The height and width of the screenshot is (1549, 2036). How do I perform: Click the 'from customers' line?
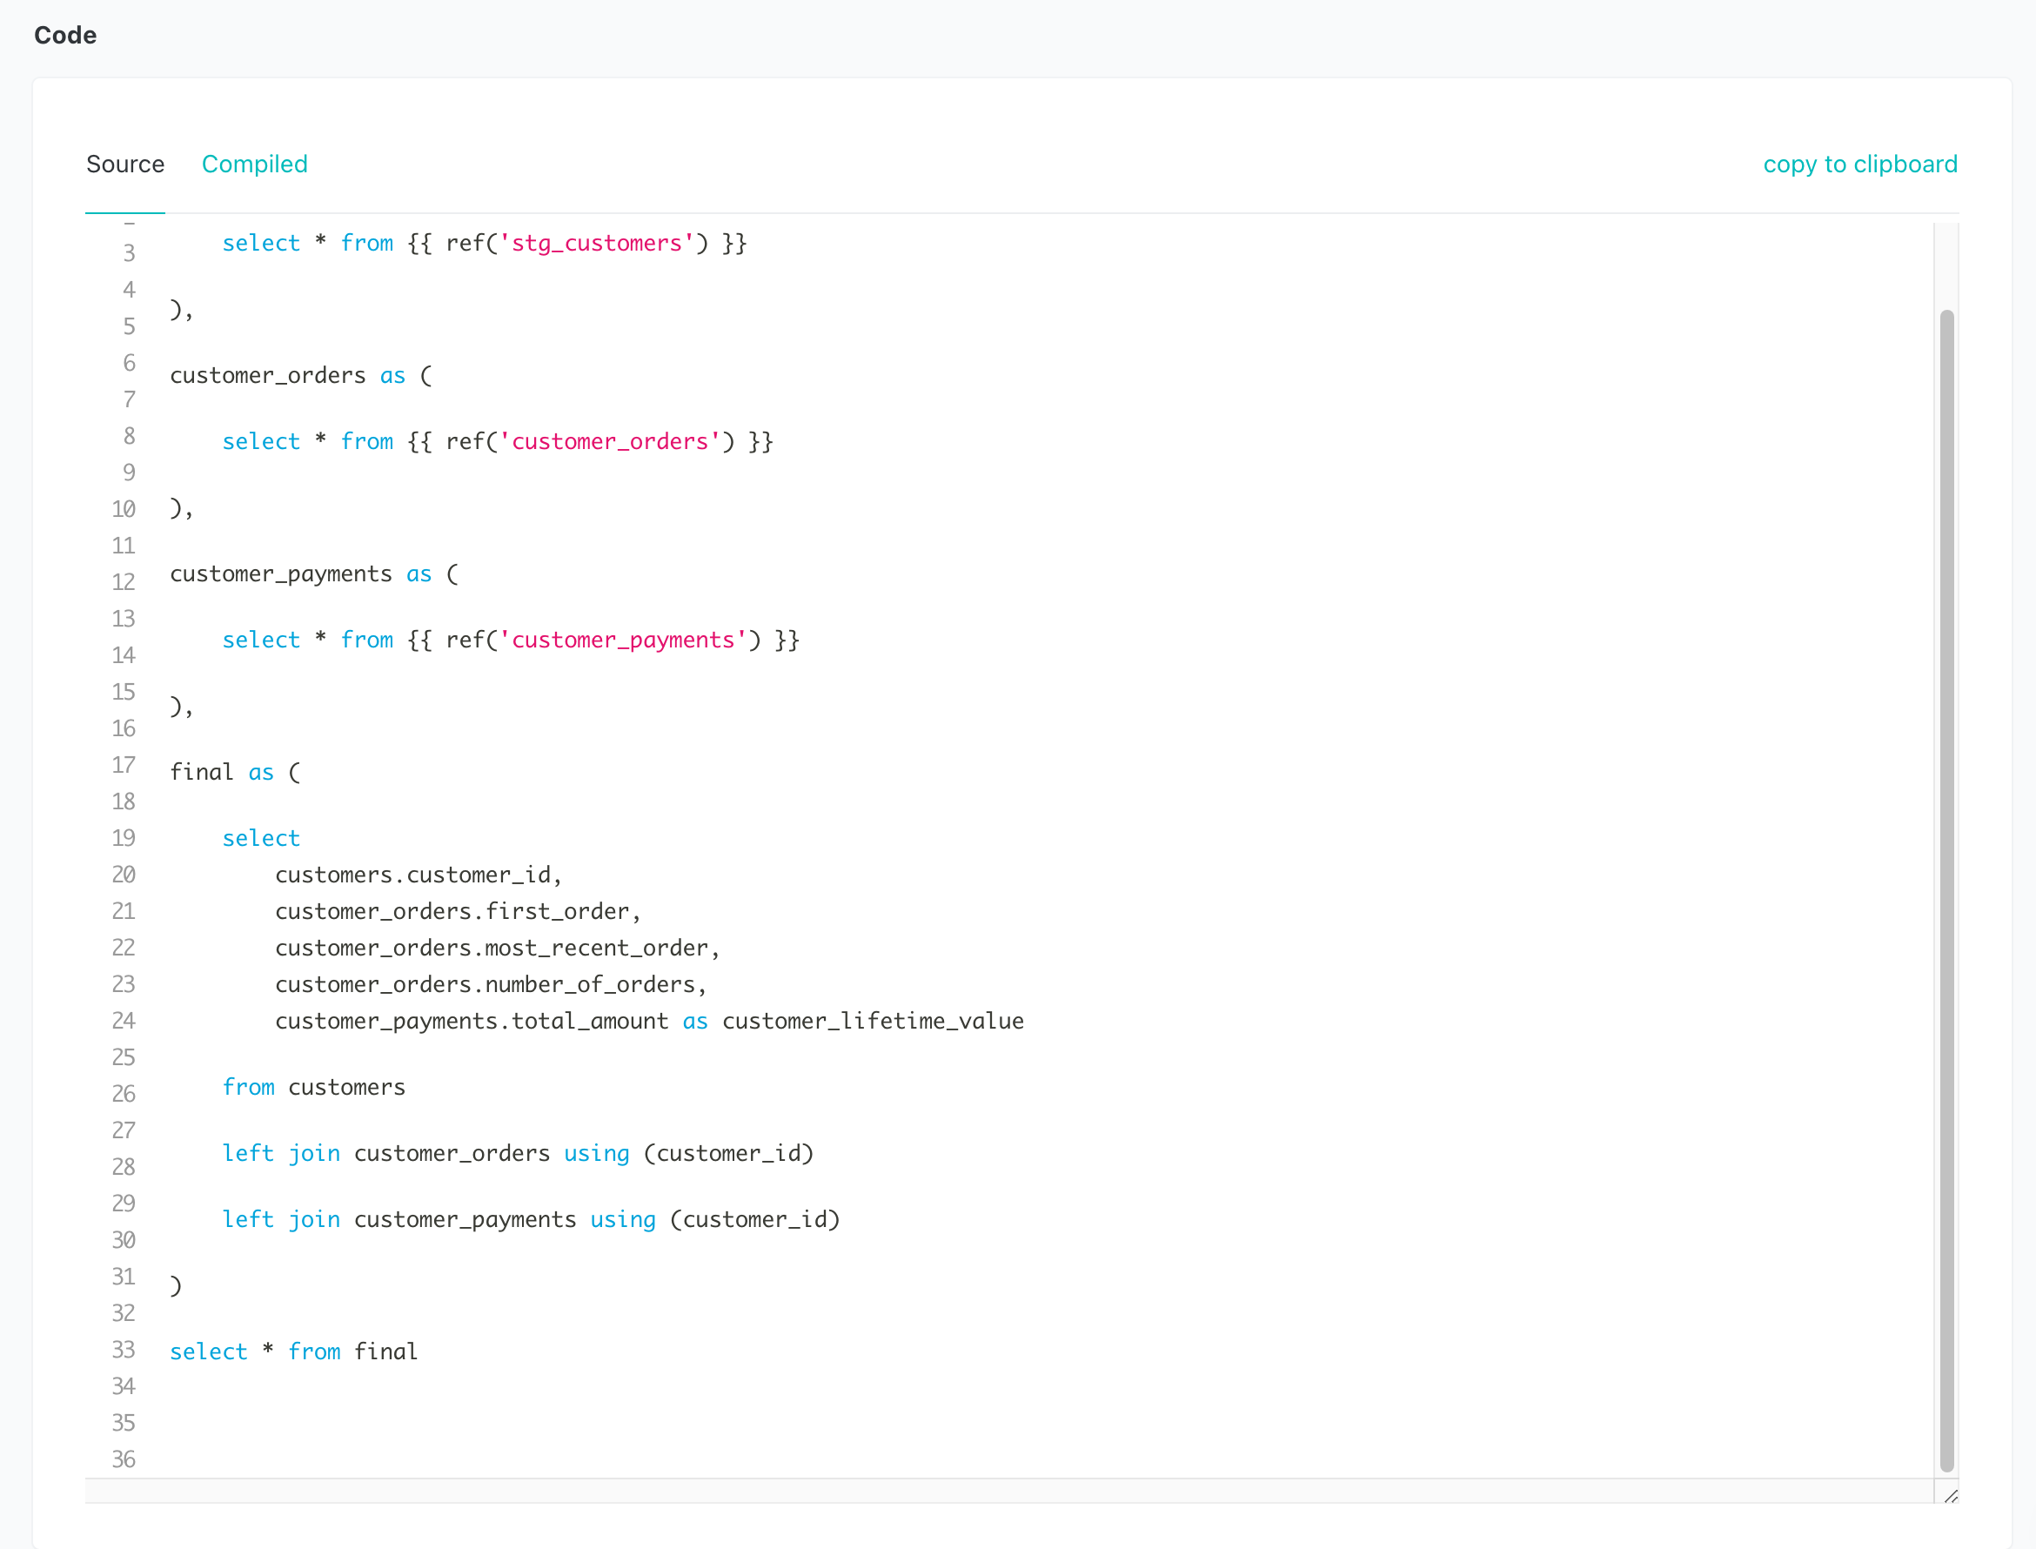click(x=313, y=1087)
